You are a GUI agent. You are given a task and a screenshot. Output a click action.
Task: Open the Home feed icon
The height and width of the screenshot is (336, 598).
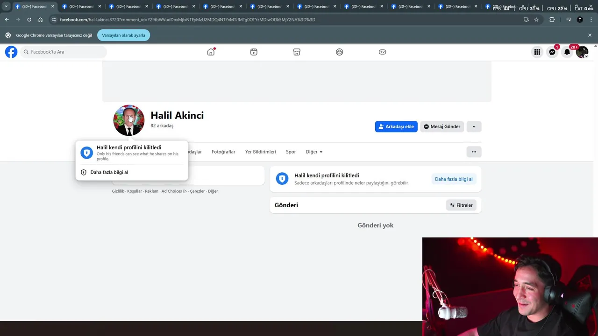[211, 52]
